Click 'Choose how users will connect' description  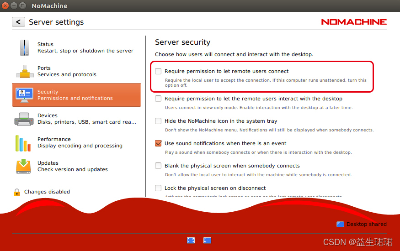pos(234,54)
